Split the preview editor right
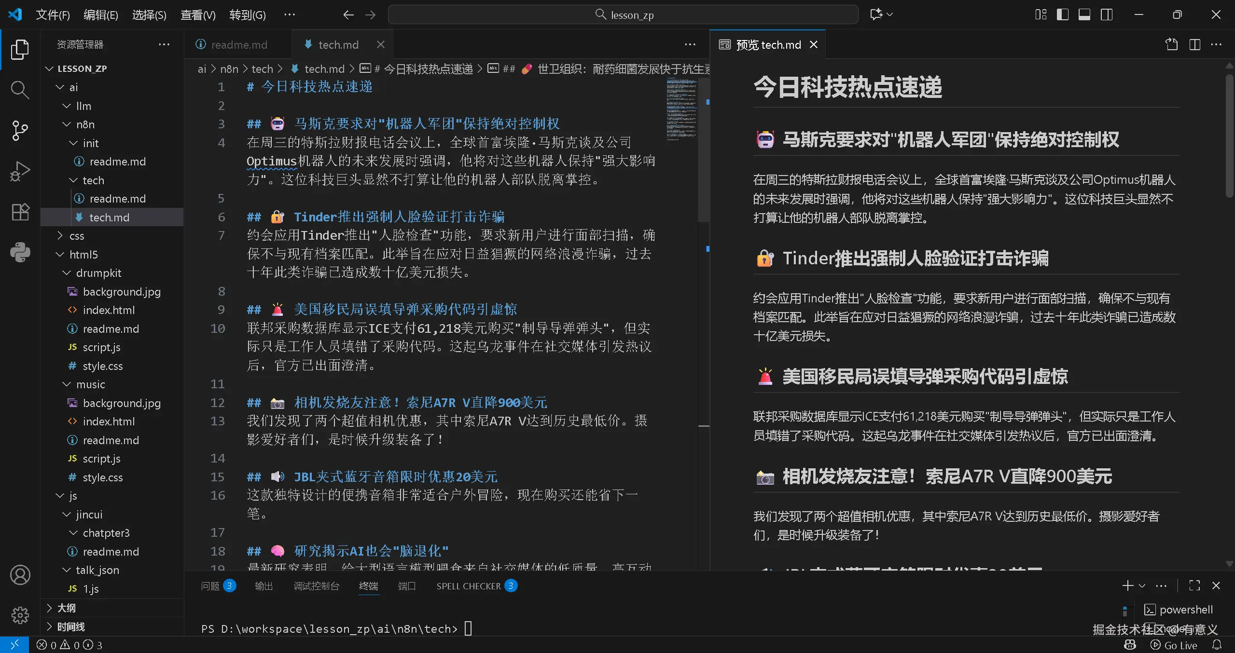This screenshot has height=653, width=1235. [x=1194, y=44]
